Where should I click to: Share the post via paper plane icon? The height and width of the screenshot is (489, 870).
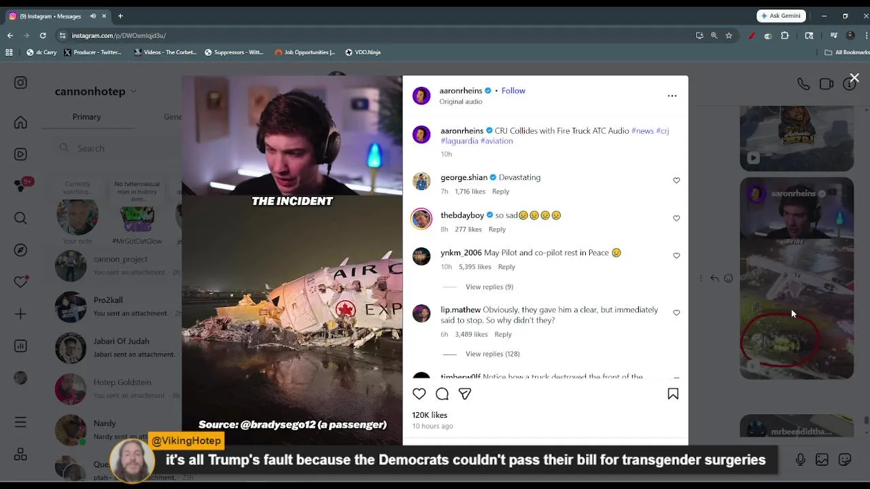(x=465, y=394)
